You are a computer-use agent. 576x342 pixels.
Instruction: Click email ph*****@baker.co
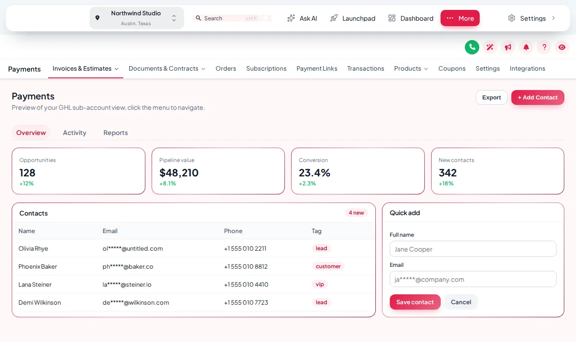click(x=128, y=266)
